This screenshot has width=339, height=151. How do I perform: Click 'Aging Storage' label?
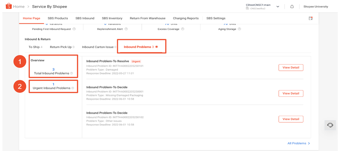pos(227,29)
